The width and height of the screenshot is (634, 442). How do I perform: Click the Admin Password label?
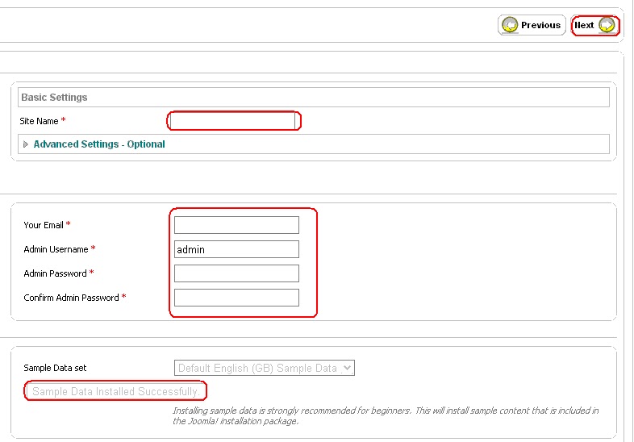[x=55, y=273]
